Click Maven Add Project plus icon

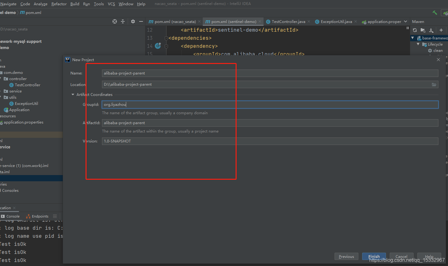tap(441, 30)
